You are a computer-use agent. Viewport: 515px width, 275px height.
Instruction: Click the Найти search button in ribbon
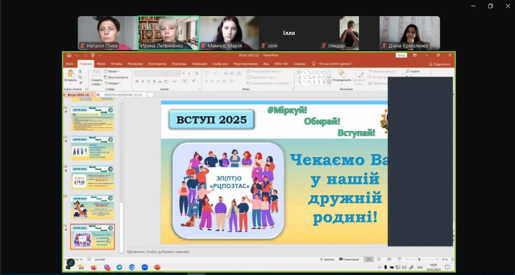413,71
